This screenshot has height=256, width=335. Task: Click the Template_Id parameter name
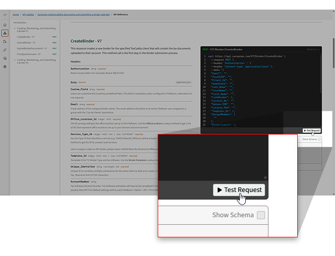[x=79, y=156]
